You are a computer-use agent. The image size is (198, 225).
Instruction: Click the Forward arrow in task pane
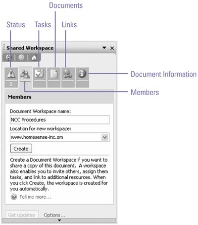click(21, 57)
